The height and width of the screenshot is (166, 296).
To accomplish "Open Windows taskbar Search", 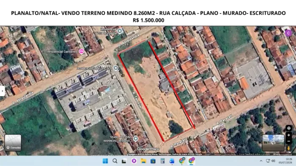I will click(x=115, y=161).
